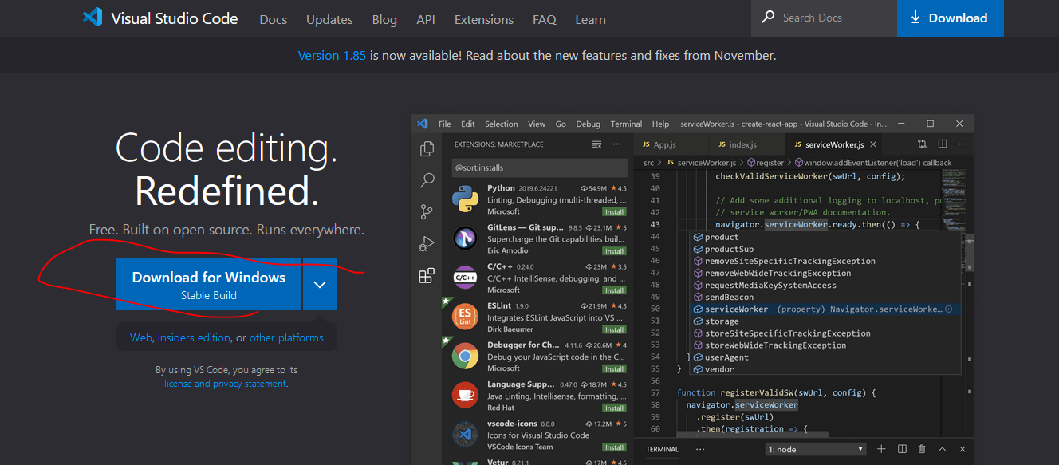
Task: Install the Python extension
Action: point(614,212)
